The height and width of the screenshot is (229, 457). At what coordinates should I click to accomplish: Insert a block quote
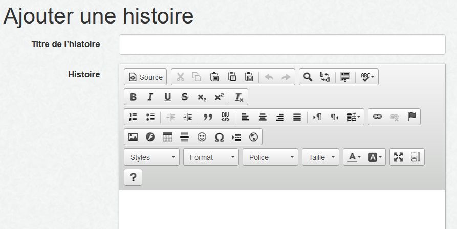pyautogui.click(x=208, y=117)
